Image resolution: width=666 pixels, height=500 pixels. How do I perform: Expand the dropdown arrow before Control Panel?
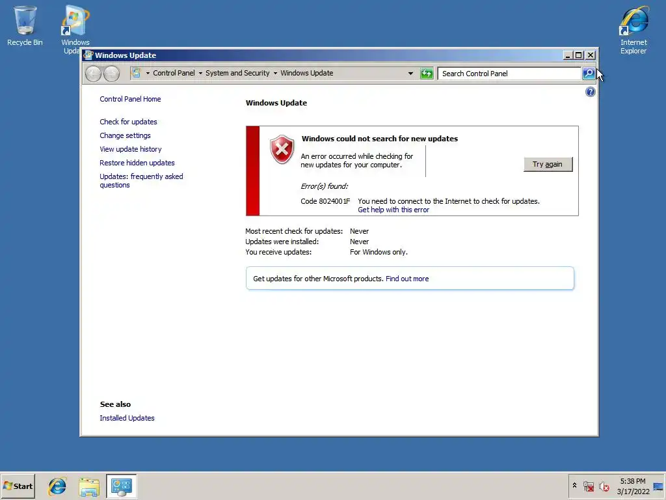[x=148, y=73]
